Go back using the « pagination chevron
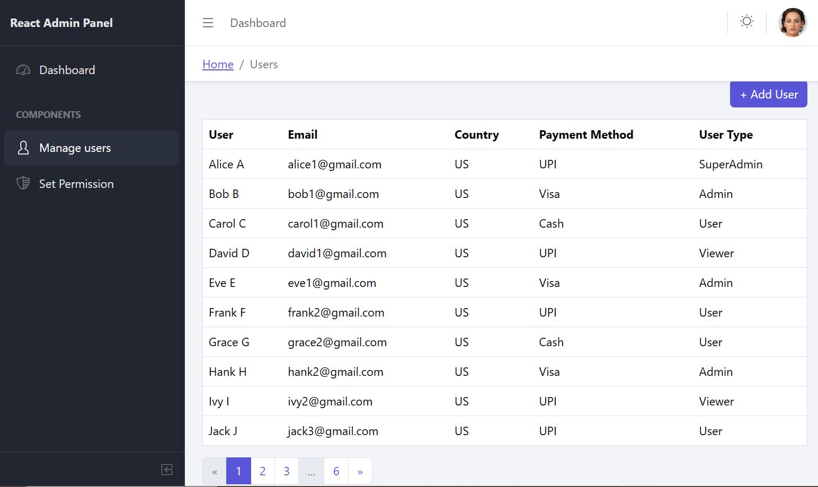This screenshot has height=487, width=818. [x=215, y=471]
